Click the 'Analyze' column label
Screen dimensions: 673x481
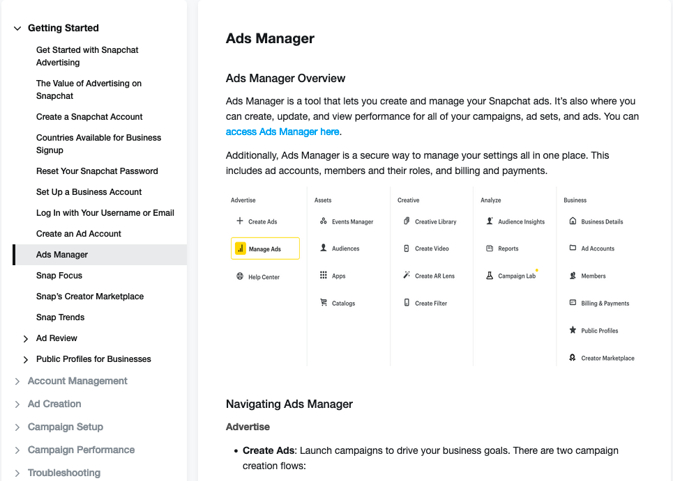(490, 200)
